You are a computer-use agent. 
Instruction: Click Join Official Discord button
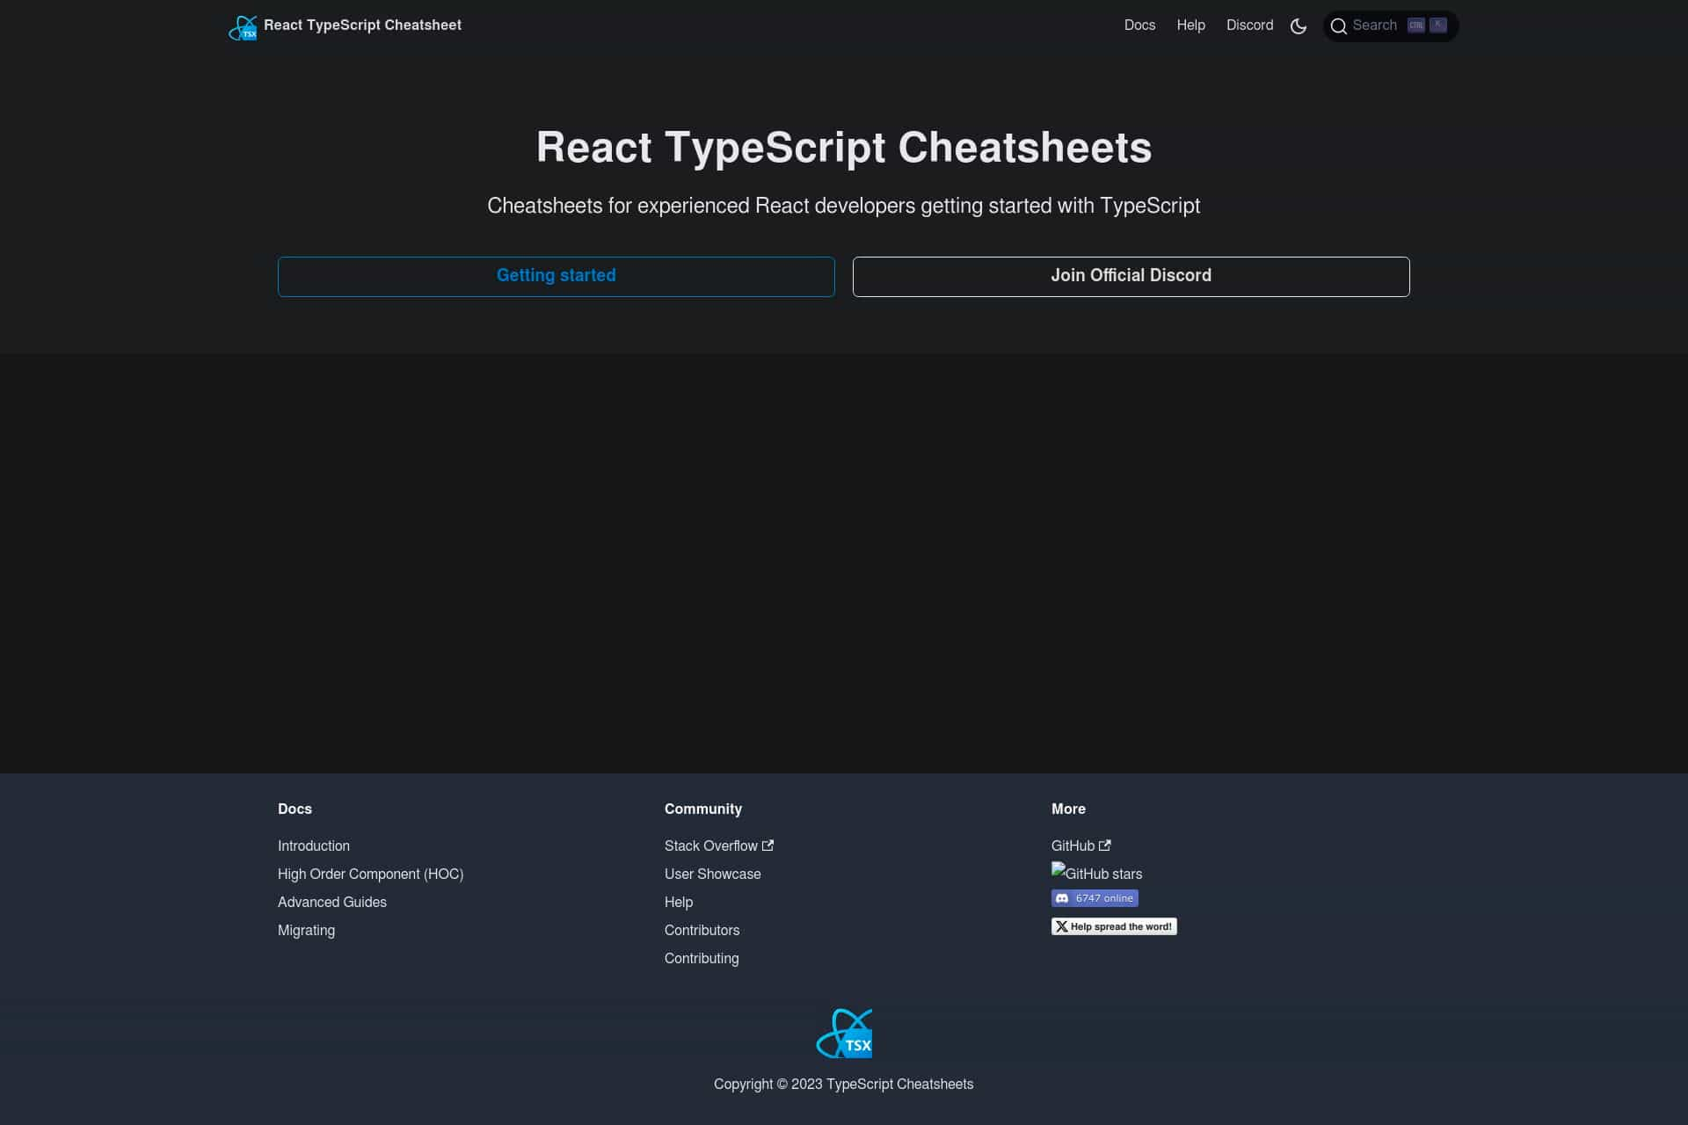[x=1131, y=275]
